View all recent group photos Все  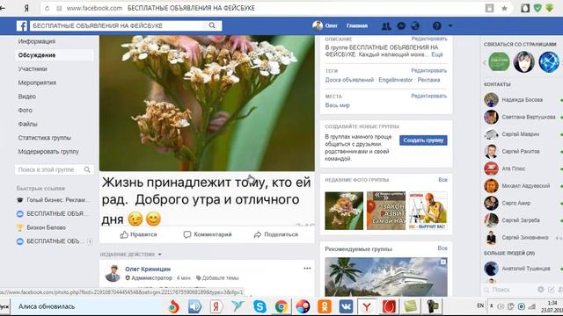point(442,180)
